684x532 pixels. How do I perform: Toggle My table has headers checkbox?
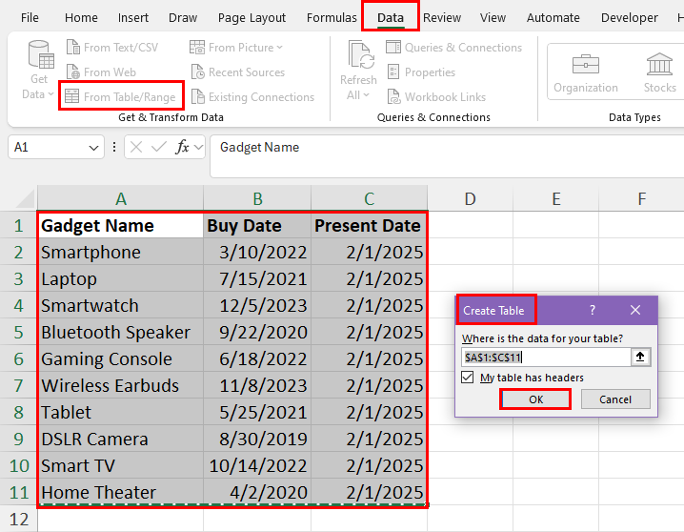(x=467, y=377)
